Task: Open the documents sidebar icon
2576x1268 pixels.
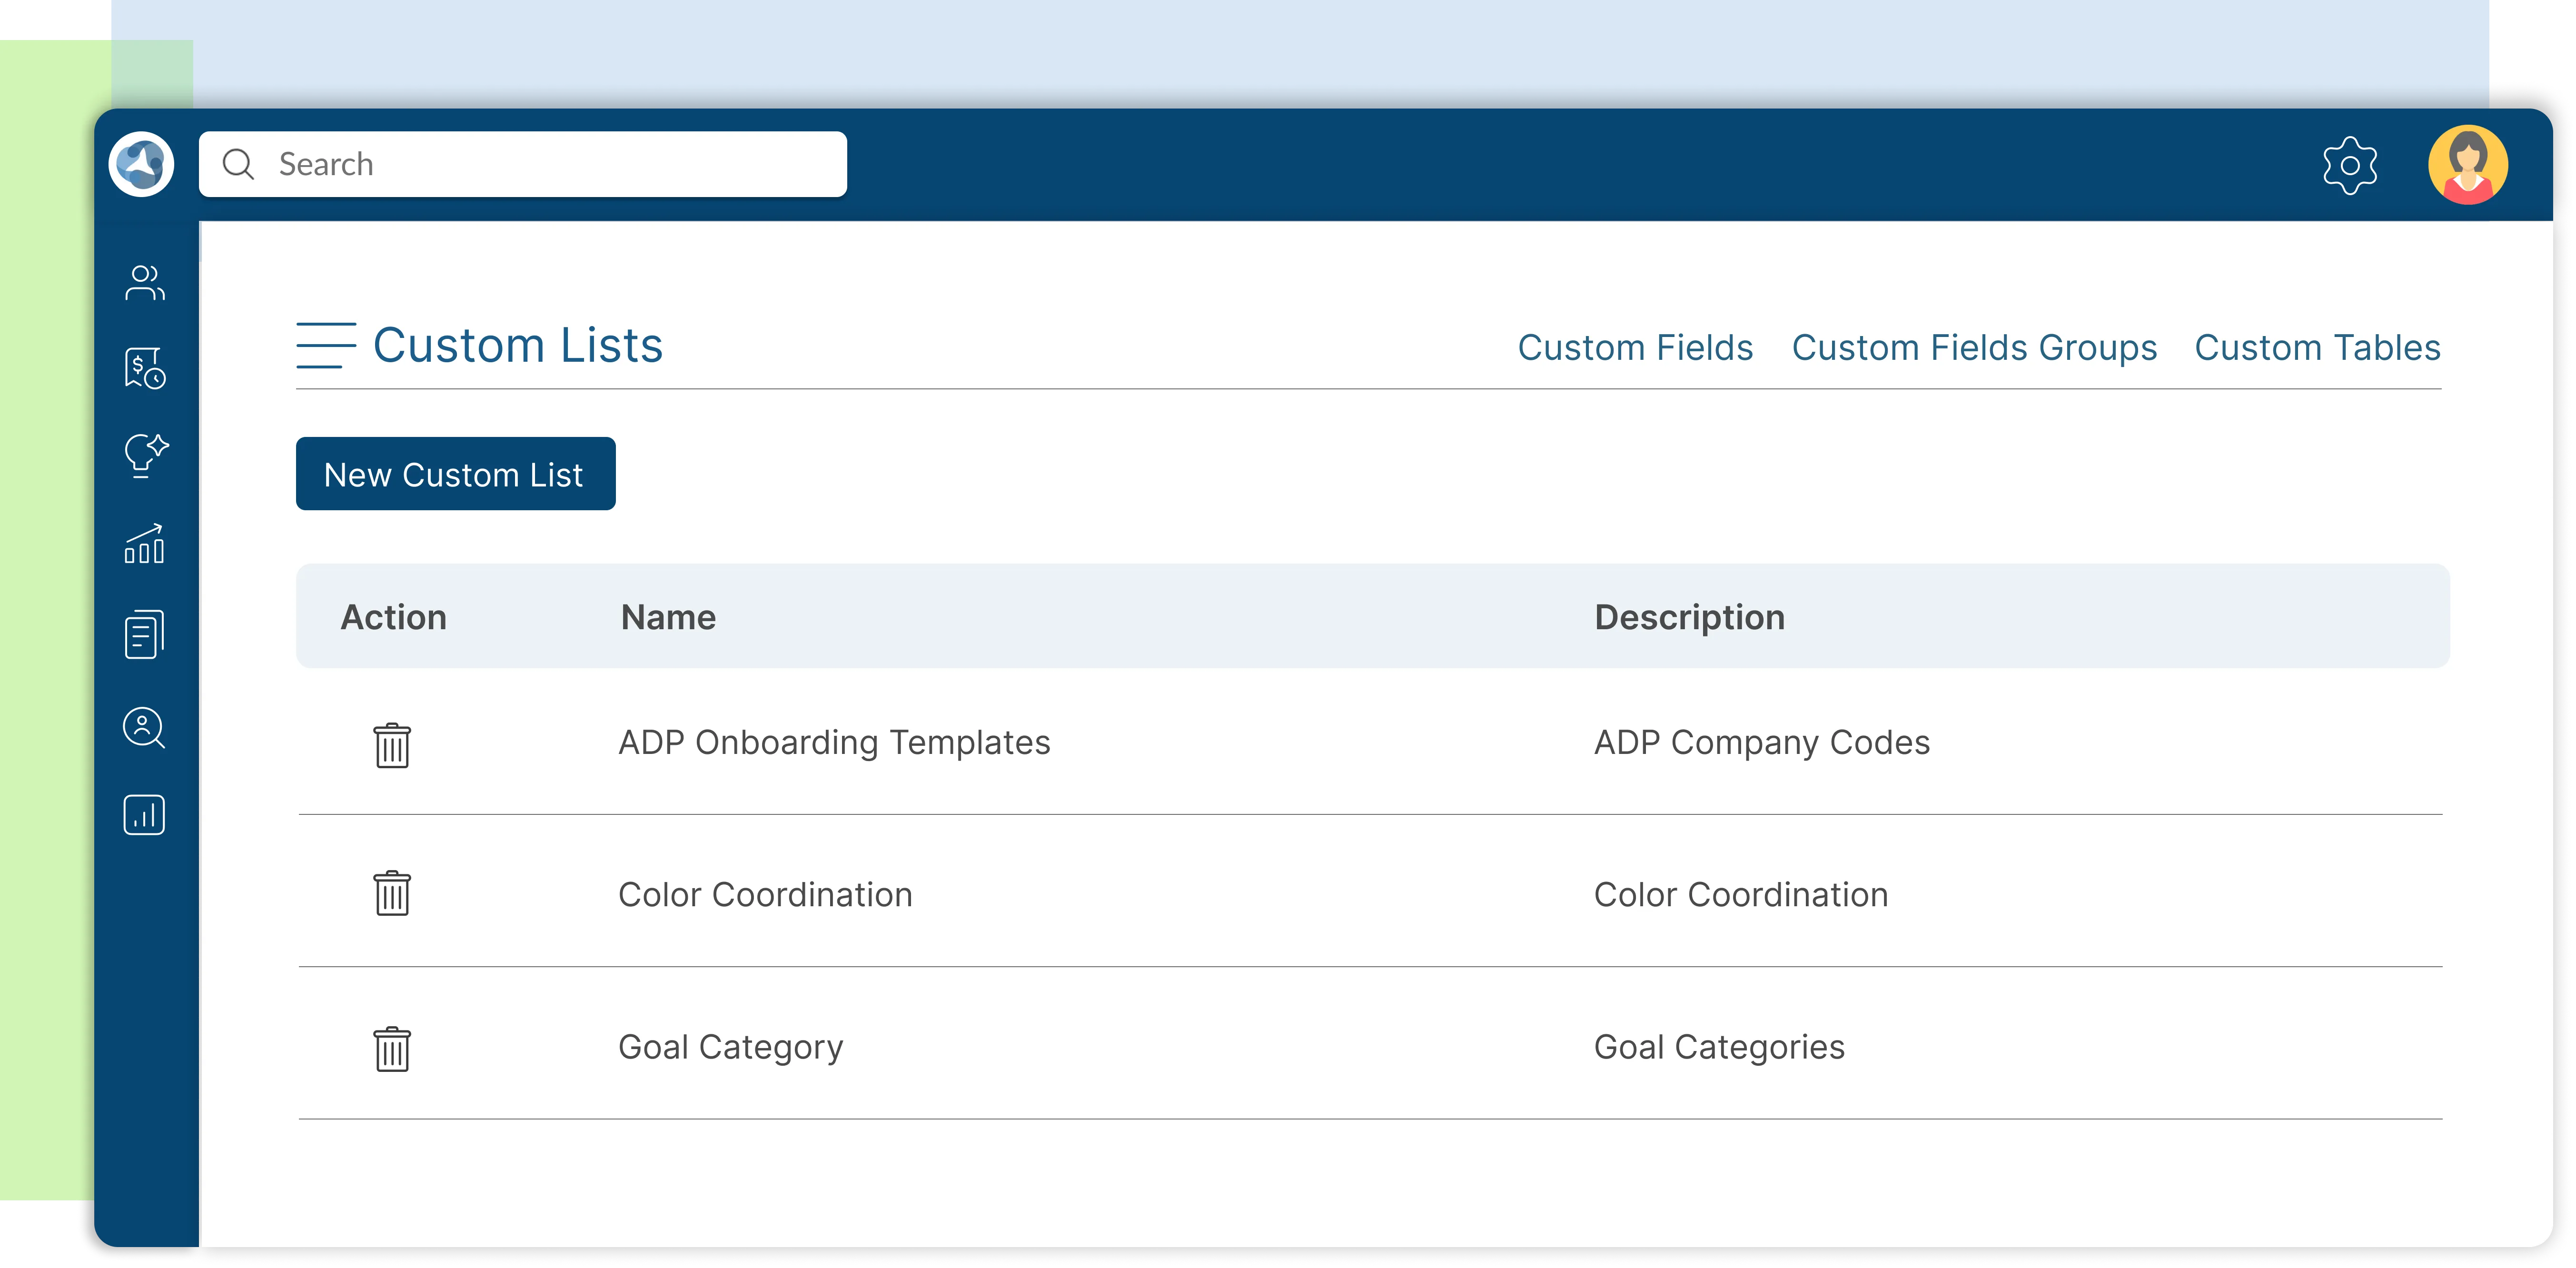Action: (x=144, y=634)
